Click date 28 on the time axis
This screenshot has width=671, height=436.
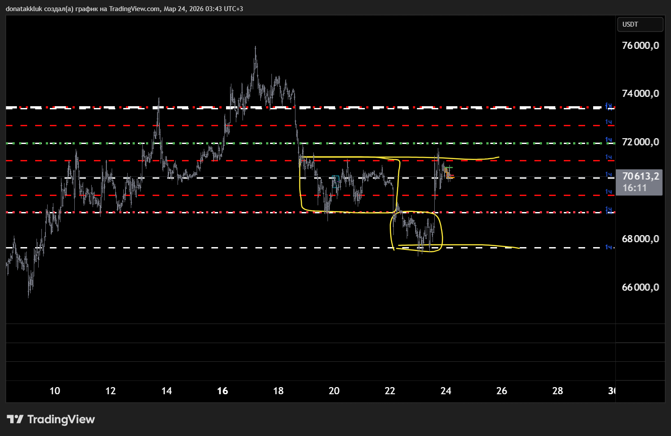(x=557, y=391)
